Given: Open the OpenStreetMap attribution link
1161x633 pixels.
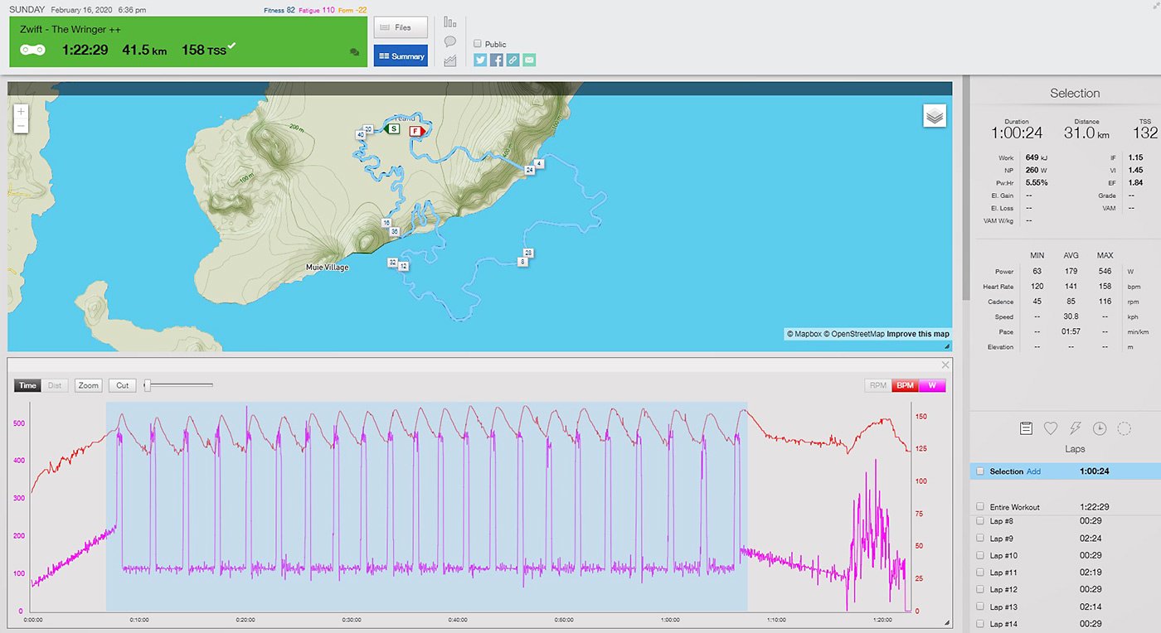Looking at the screenshot, I should 854,334.
